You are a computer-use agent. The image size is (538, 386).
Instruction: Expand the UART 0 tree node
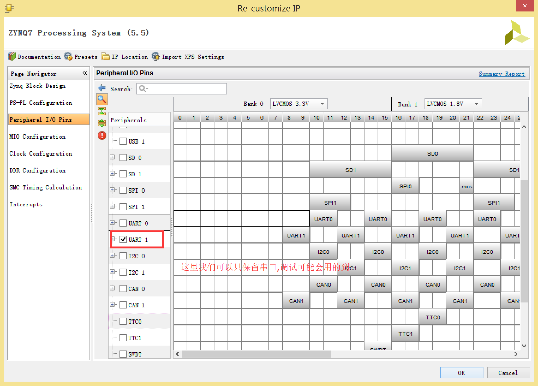tap(112, 222)
